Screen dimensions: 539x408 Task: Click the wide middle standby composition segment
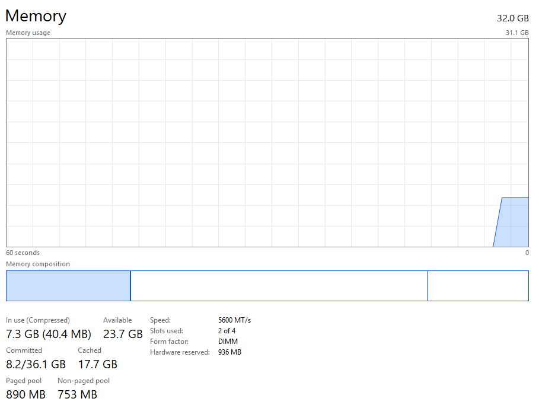(279, 286)
